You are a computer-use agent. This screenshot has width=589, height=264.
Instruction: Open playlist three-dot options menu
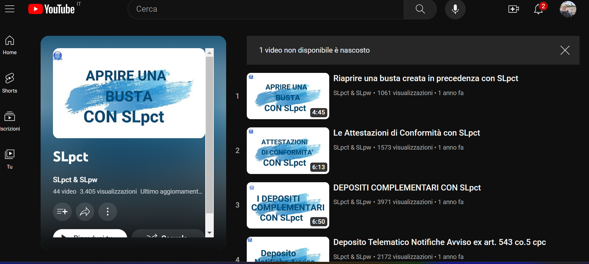click(108, 211)
